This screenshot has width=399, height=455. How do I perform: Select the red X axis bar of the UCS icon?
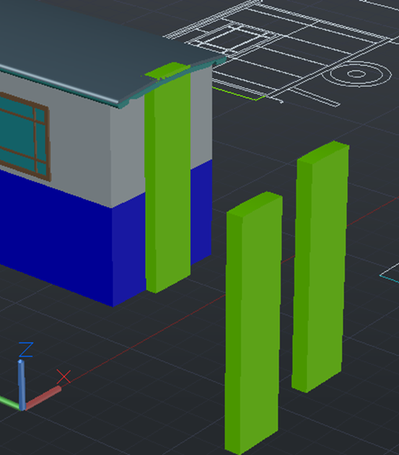coord(43,397)
